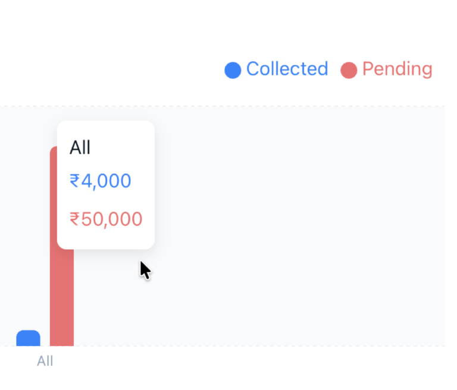Viewport: 457px width, 390px height.
Task: Click the white tooltip card's blank bottom area
Action: point(106,240)
